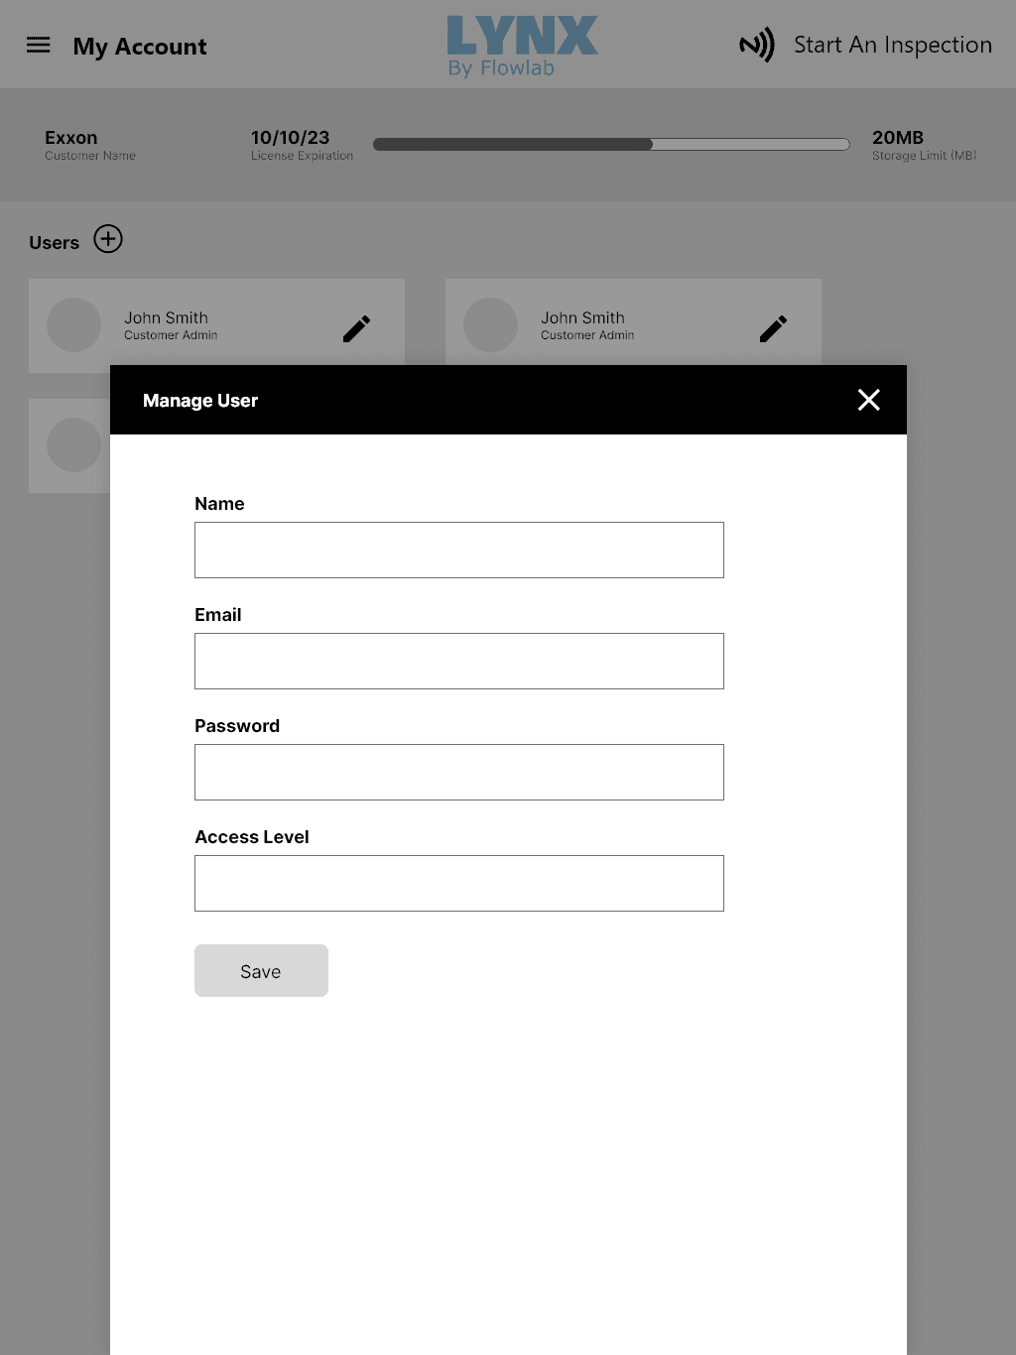Click the storage usage progress bar
Image resolution: width=1016 pixels, height=1355 pixels.
611,145
